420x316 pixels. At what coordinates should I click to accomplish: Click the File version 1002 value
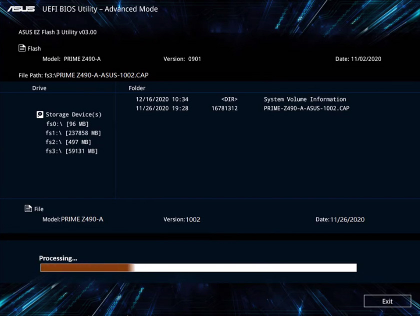click(x=193, y=219)
